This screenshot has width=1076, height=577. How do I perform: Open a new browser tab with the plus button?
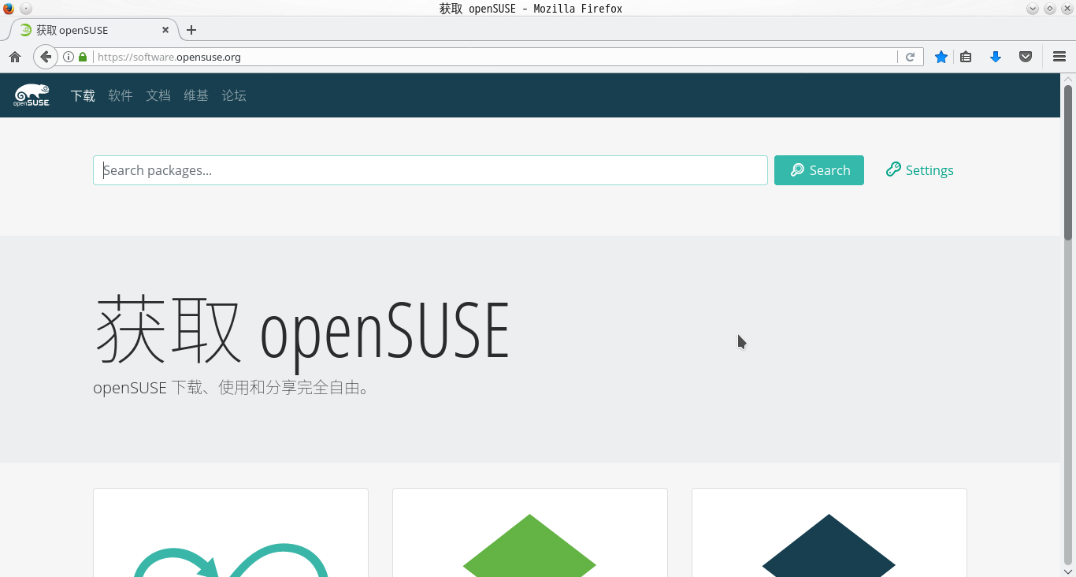(x=191, y=30)
